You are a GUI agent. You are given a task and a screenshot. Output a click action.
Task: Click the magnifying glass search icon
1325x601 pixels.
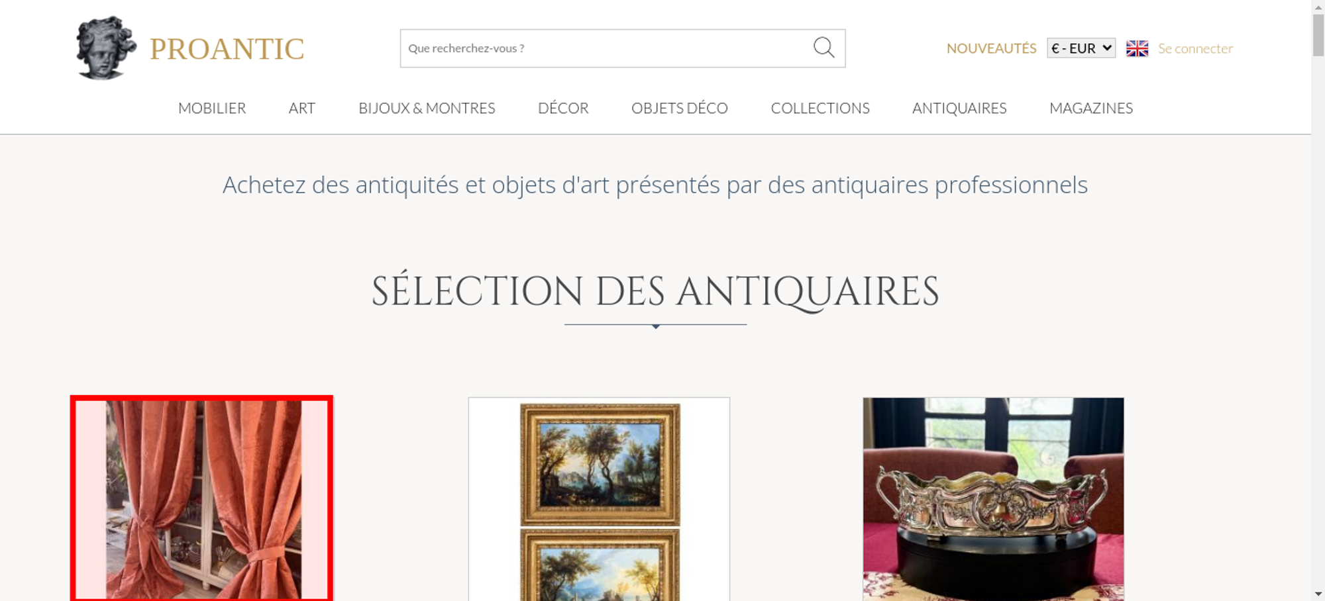click(x=823, y=48)
